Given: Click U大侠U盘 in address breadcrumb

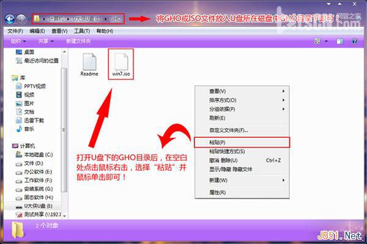Looking at the screenshot, I should coord(86,19).
